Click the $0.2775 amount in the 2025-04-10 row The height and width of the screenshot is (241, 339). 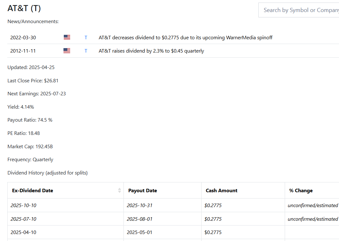[x=213, y=232]
